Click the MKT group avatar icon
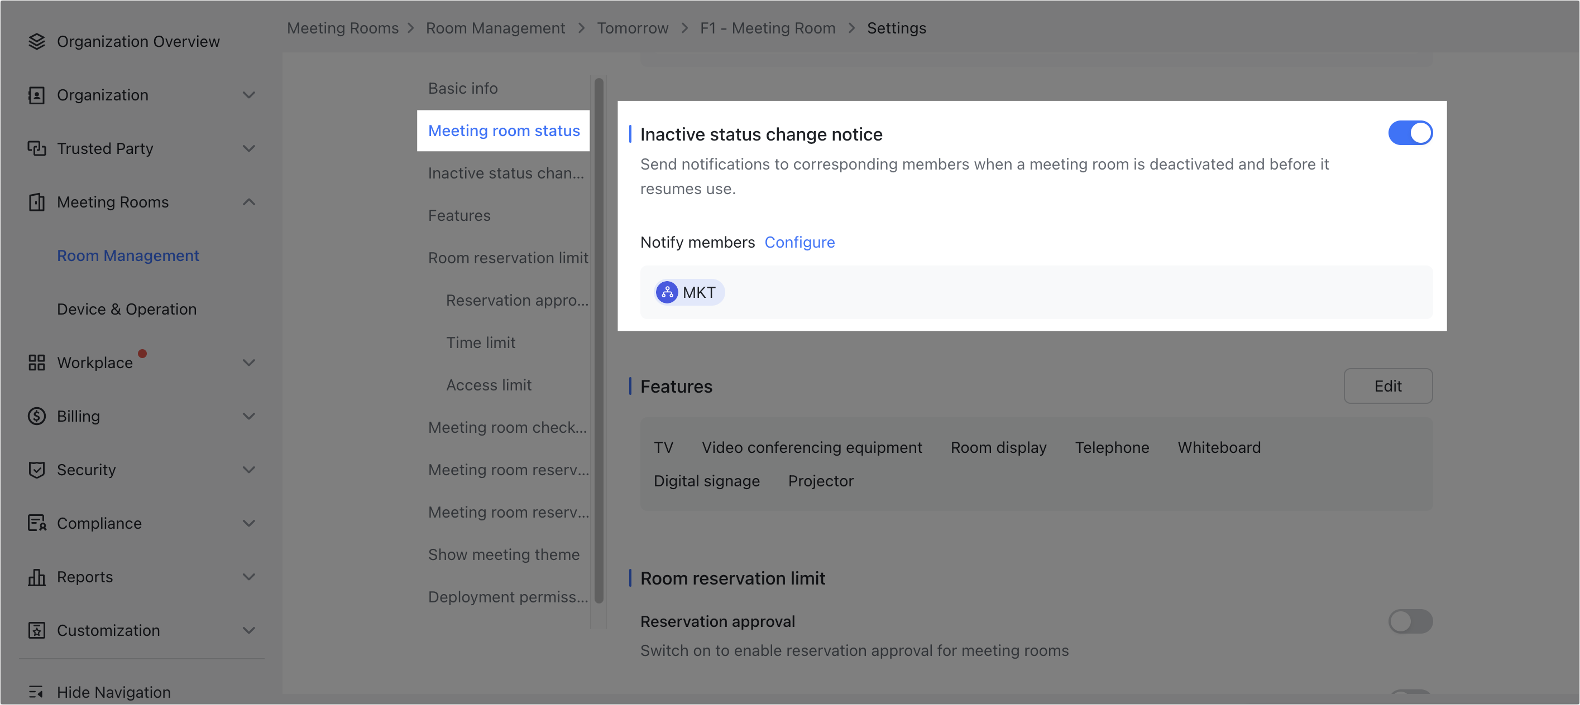1580x705 pixels. (667, 292)
